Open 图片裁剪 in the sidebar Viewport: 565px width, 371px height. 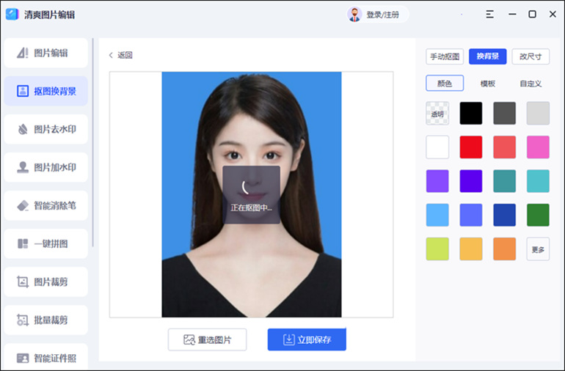click(45, 282)
